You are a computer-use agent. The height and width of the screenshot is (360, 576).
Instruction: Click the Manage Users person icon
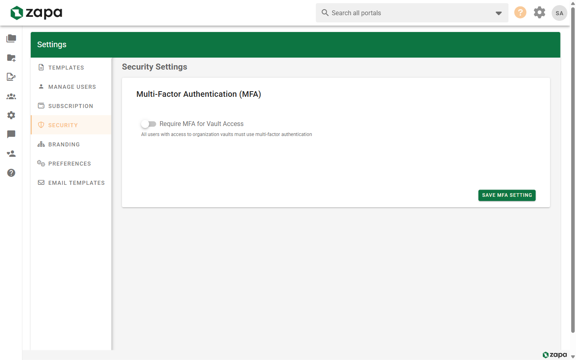[x=41, y=86]
